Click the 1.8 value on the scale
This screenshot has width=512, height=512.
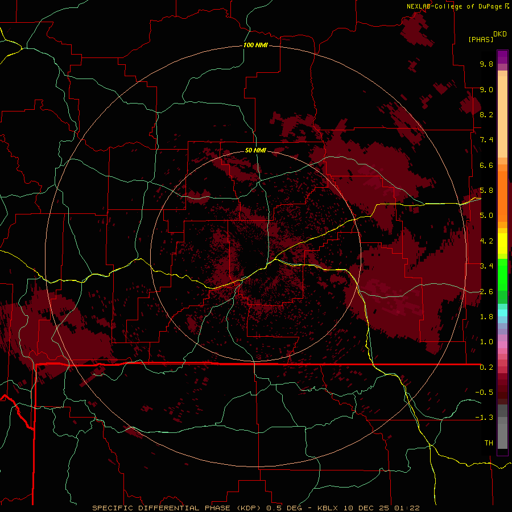tap(486, 317)
